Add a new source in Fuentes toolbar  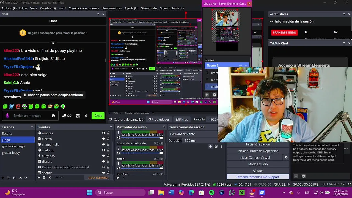click(39, 178)
